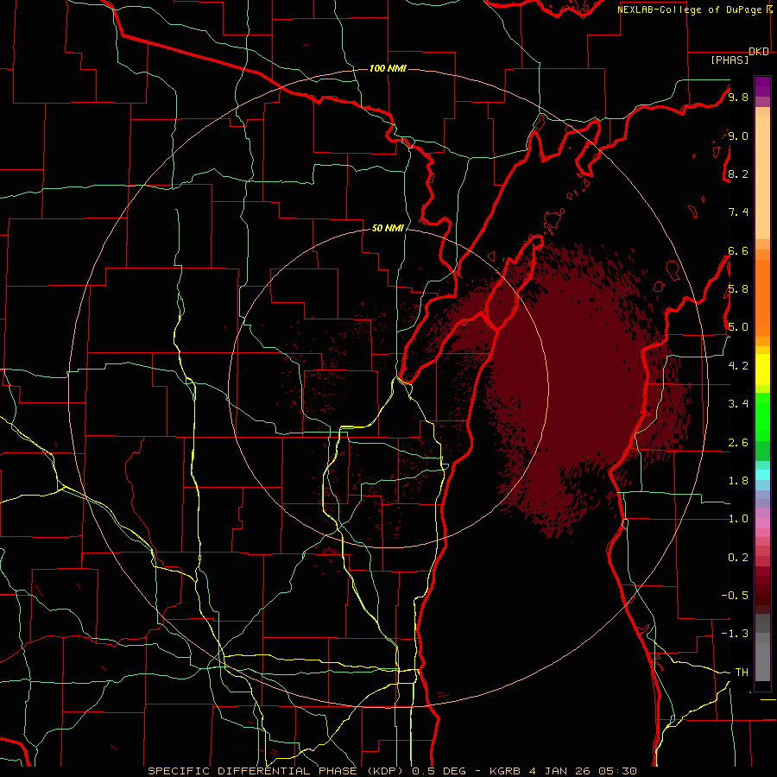The width and height of the screenshot is (777, 777).
Task: Click the 5.8 scale label
Action: (x=738, y=288)
